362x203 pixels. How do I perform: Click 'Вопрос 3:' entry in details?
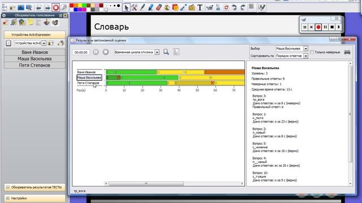(x=259, y=96)
